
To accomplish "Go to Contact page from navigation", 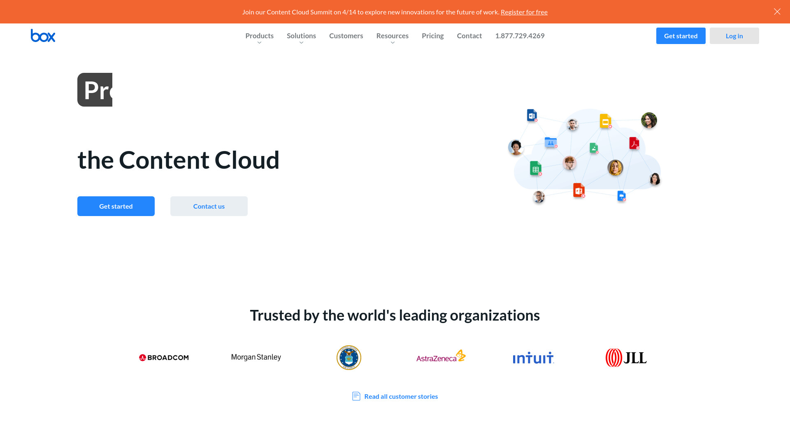I will point(469,36).
